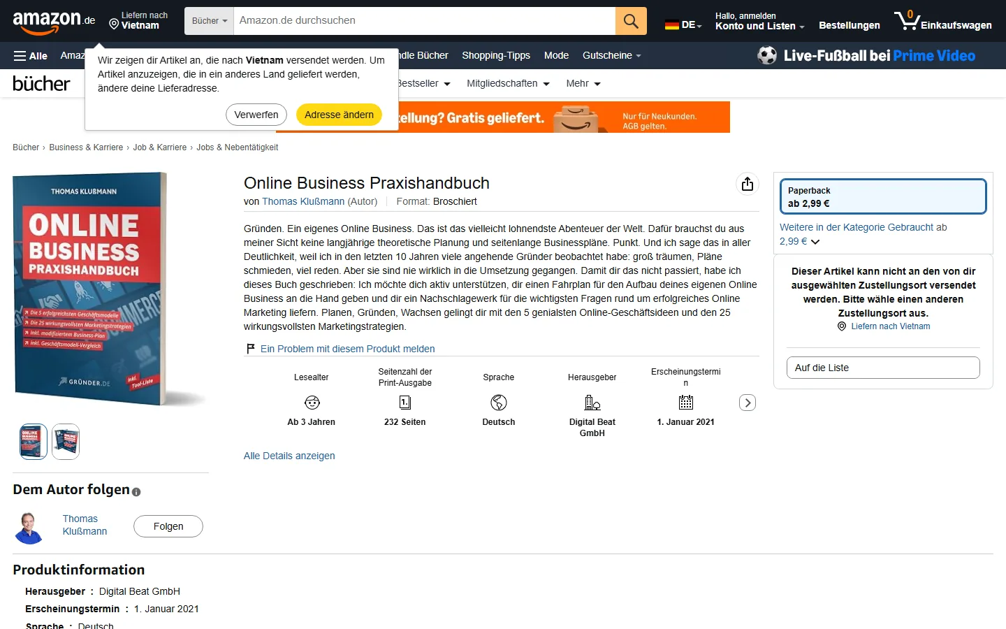Click the Lesealter face icon
Screen dimensions: 1006x629
pyautogui.click(x=312, y=403)
